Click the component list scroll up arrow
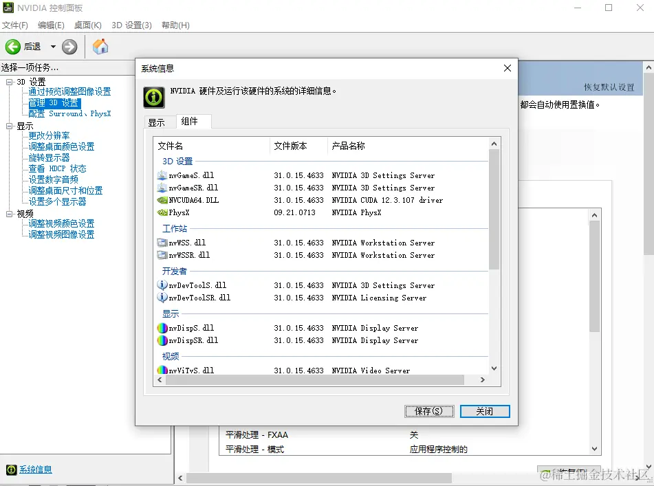This screenshot has width=654, height=486. 494,144
